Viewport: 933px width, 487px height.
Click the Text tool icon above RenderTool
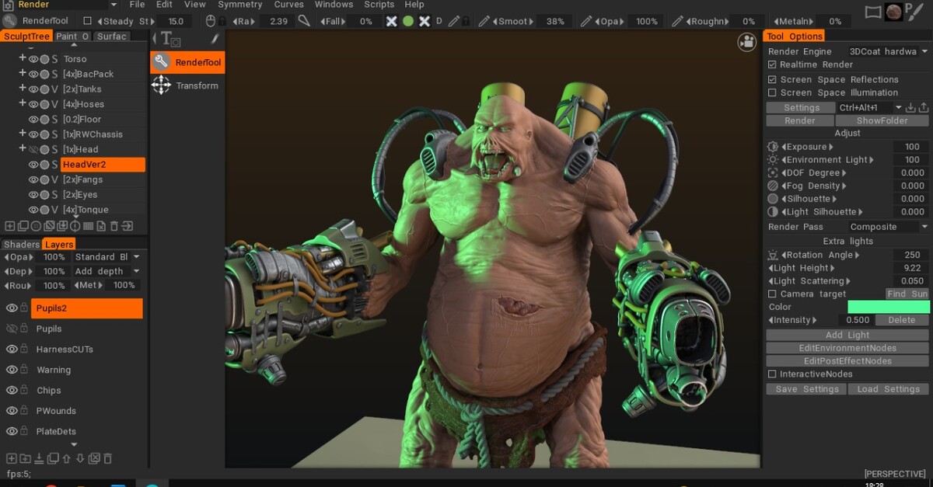(166, 38)
